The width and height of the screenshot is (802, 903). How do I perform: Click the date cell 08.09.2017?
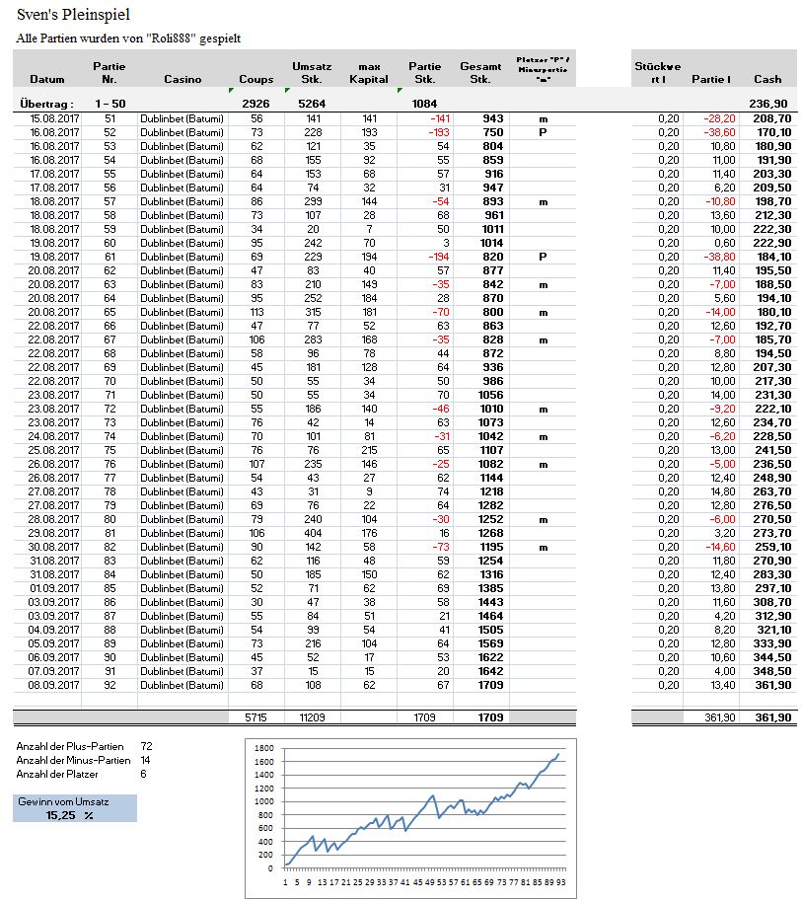coord(47,684)
